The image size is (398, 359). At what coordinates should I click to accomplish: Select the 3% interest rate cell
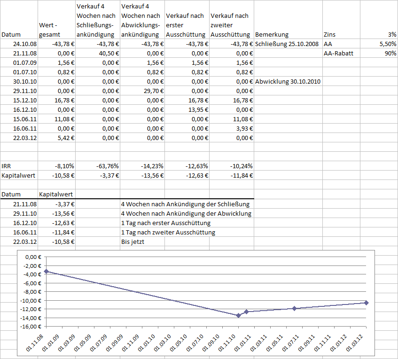point(379,20)
